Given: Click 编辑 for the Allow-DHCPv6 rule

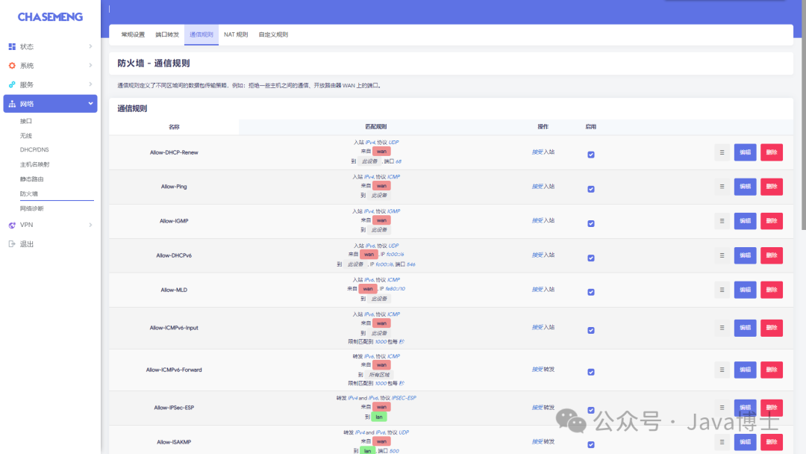Looking at the screenshot, I should tap(745, 255).
